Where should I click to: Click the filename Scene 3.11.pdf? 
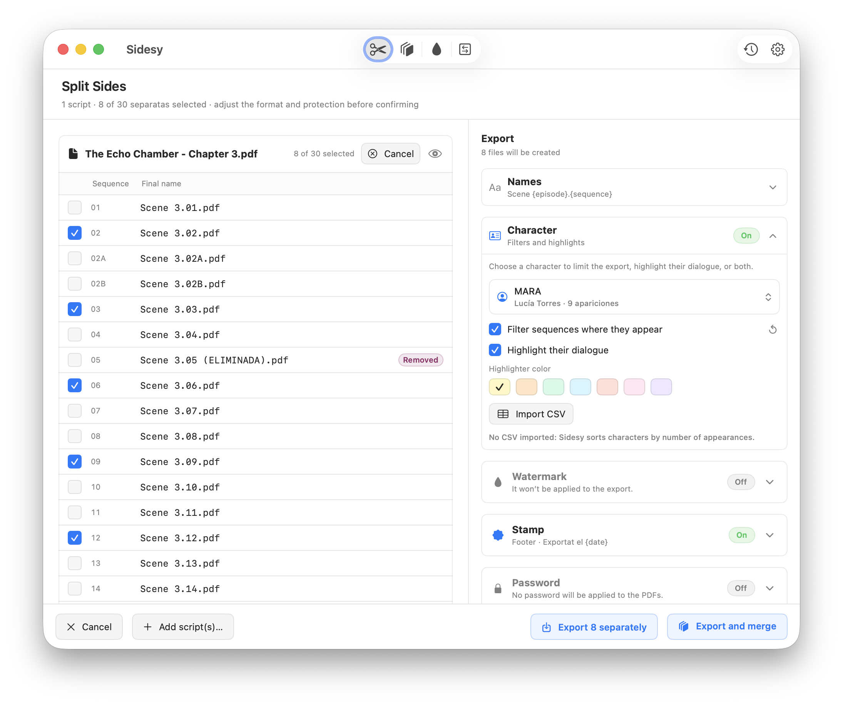(x=180, y=512)
